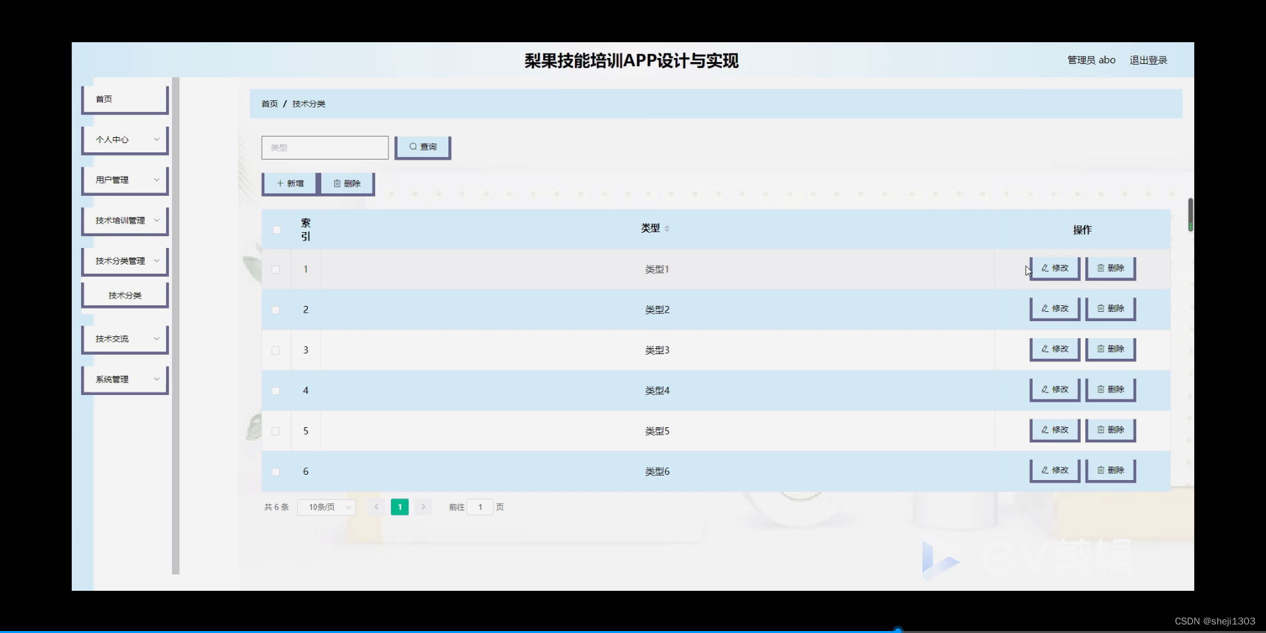The height and width of the screenshot is (633, 1266).
Task: Click the magnifier search icon on 查询 button
Action: tap(413, 146)
